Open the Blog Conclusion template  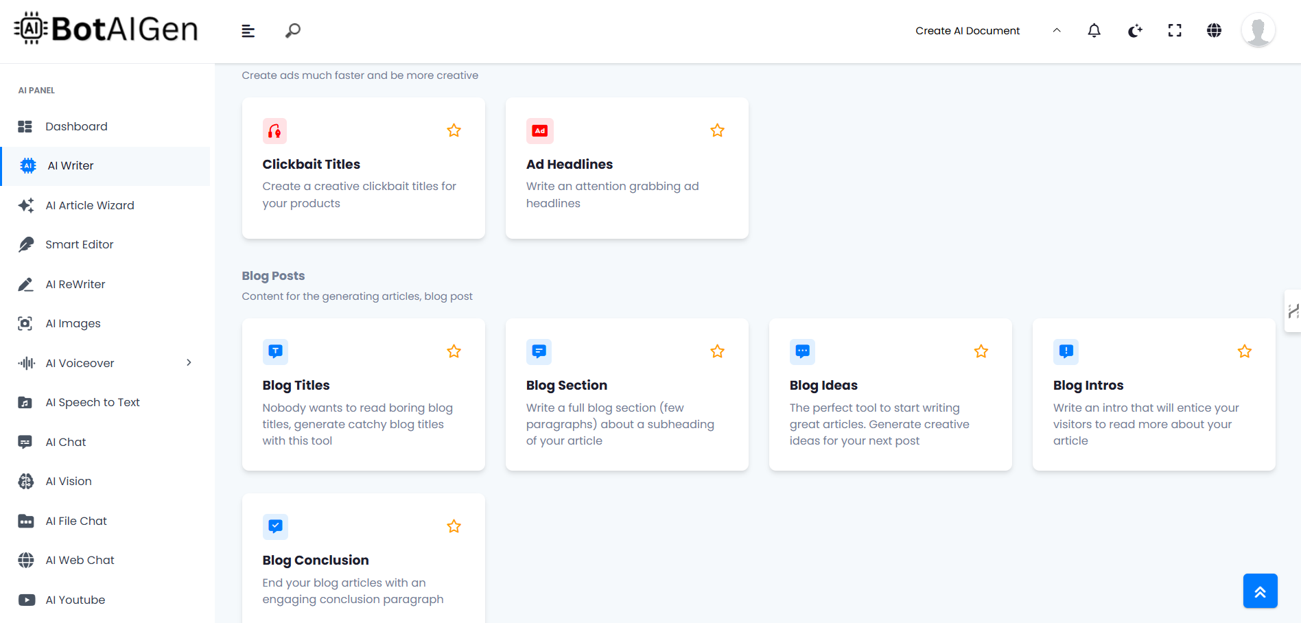(x=315, y=561)
